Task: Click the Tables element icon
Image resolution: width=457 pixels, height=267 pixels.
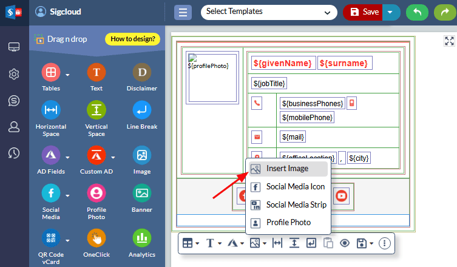Action: click(x=51, y=73)
